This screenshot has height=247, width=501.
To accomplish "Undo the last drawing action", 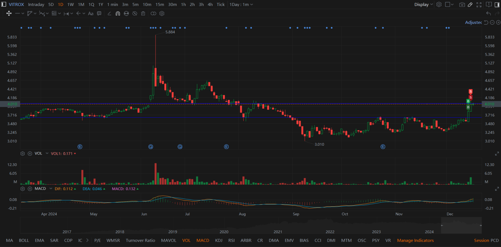I will 488,13.
